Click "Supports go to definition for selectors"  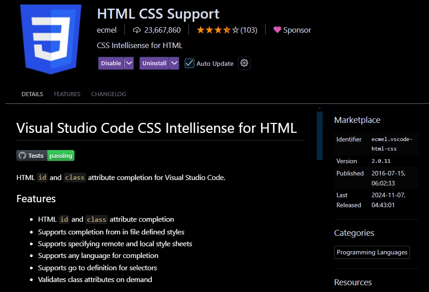coord(98,268)
